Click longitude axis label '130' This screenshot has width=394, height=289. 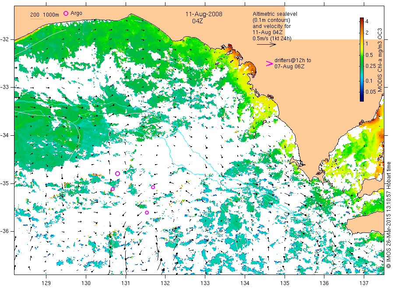[x=86, y=283]
